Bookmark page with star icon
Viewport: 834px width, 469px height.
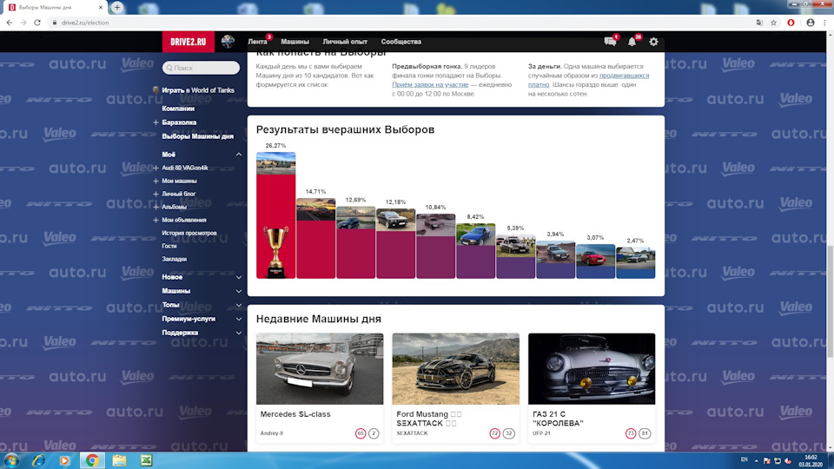tap(773, 23)
